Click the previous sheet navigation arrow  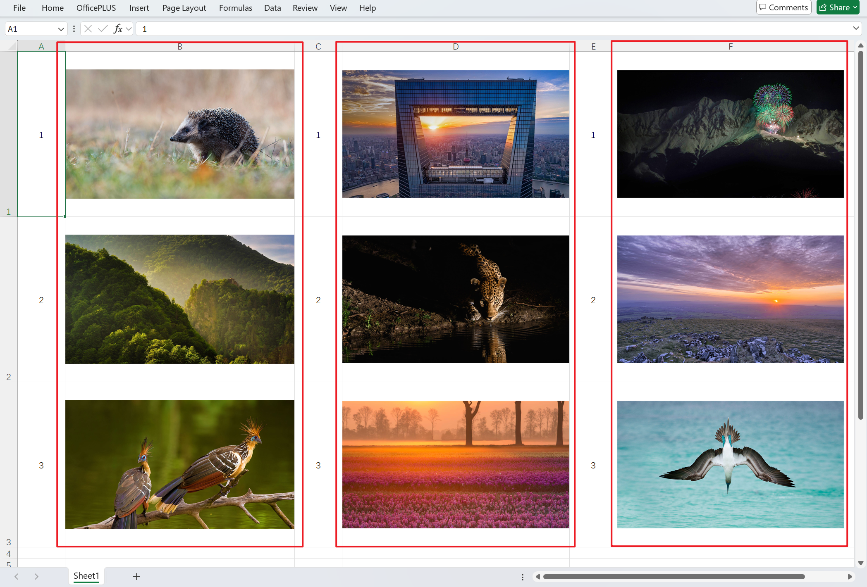click(x=17, y=576)
